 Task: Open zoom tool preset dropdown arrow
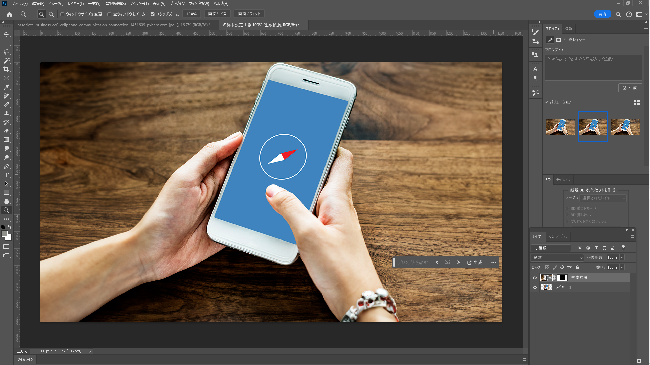pyautogui.click(x=30, y=14)
